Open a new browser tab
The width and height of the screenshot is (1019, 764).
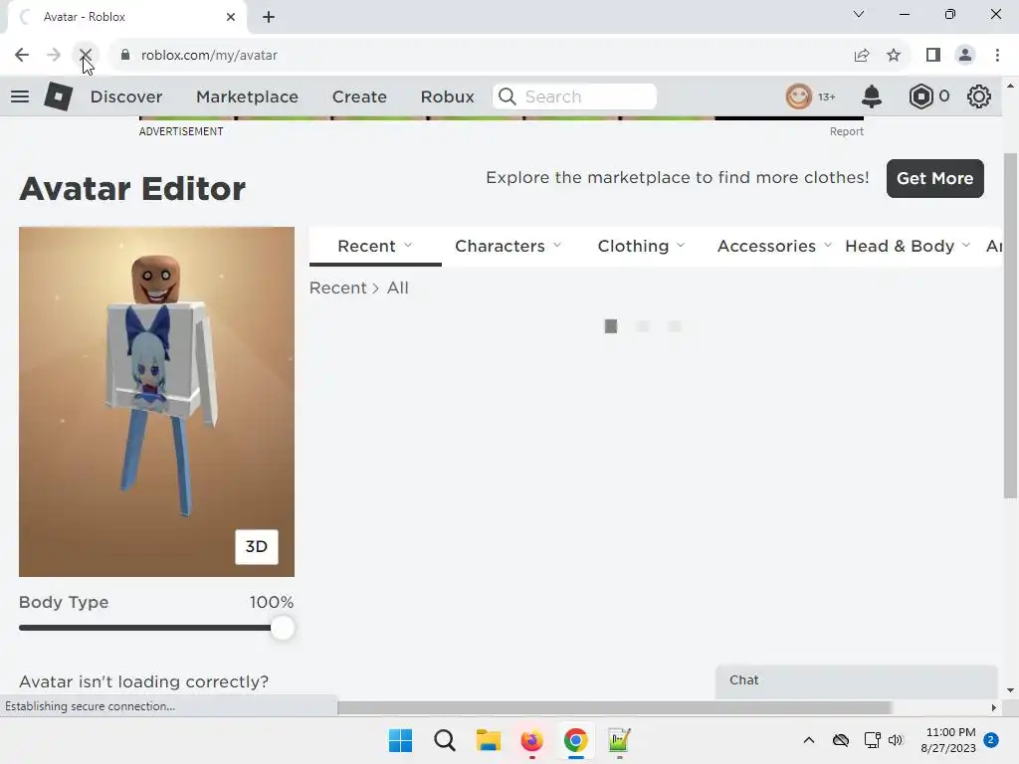pyautogui.click(x=269, y=17)
